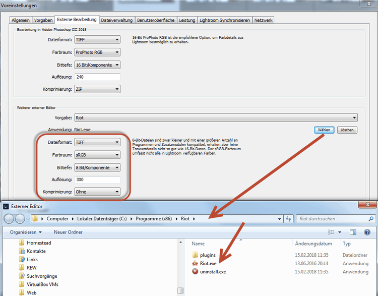
Task: Click the Wählen button
Action: [324, 130]
